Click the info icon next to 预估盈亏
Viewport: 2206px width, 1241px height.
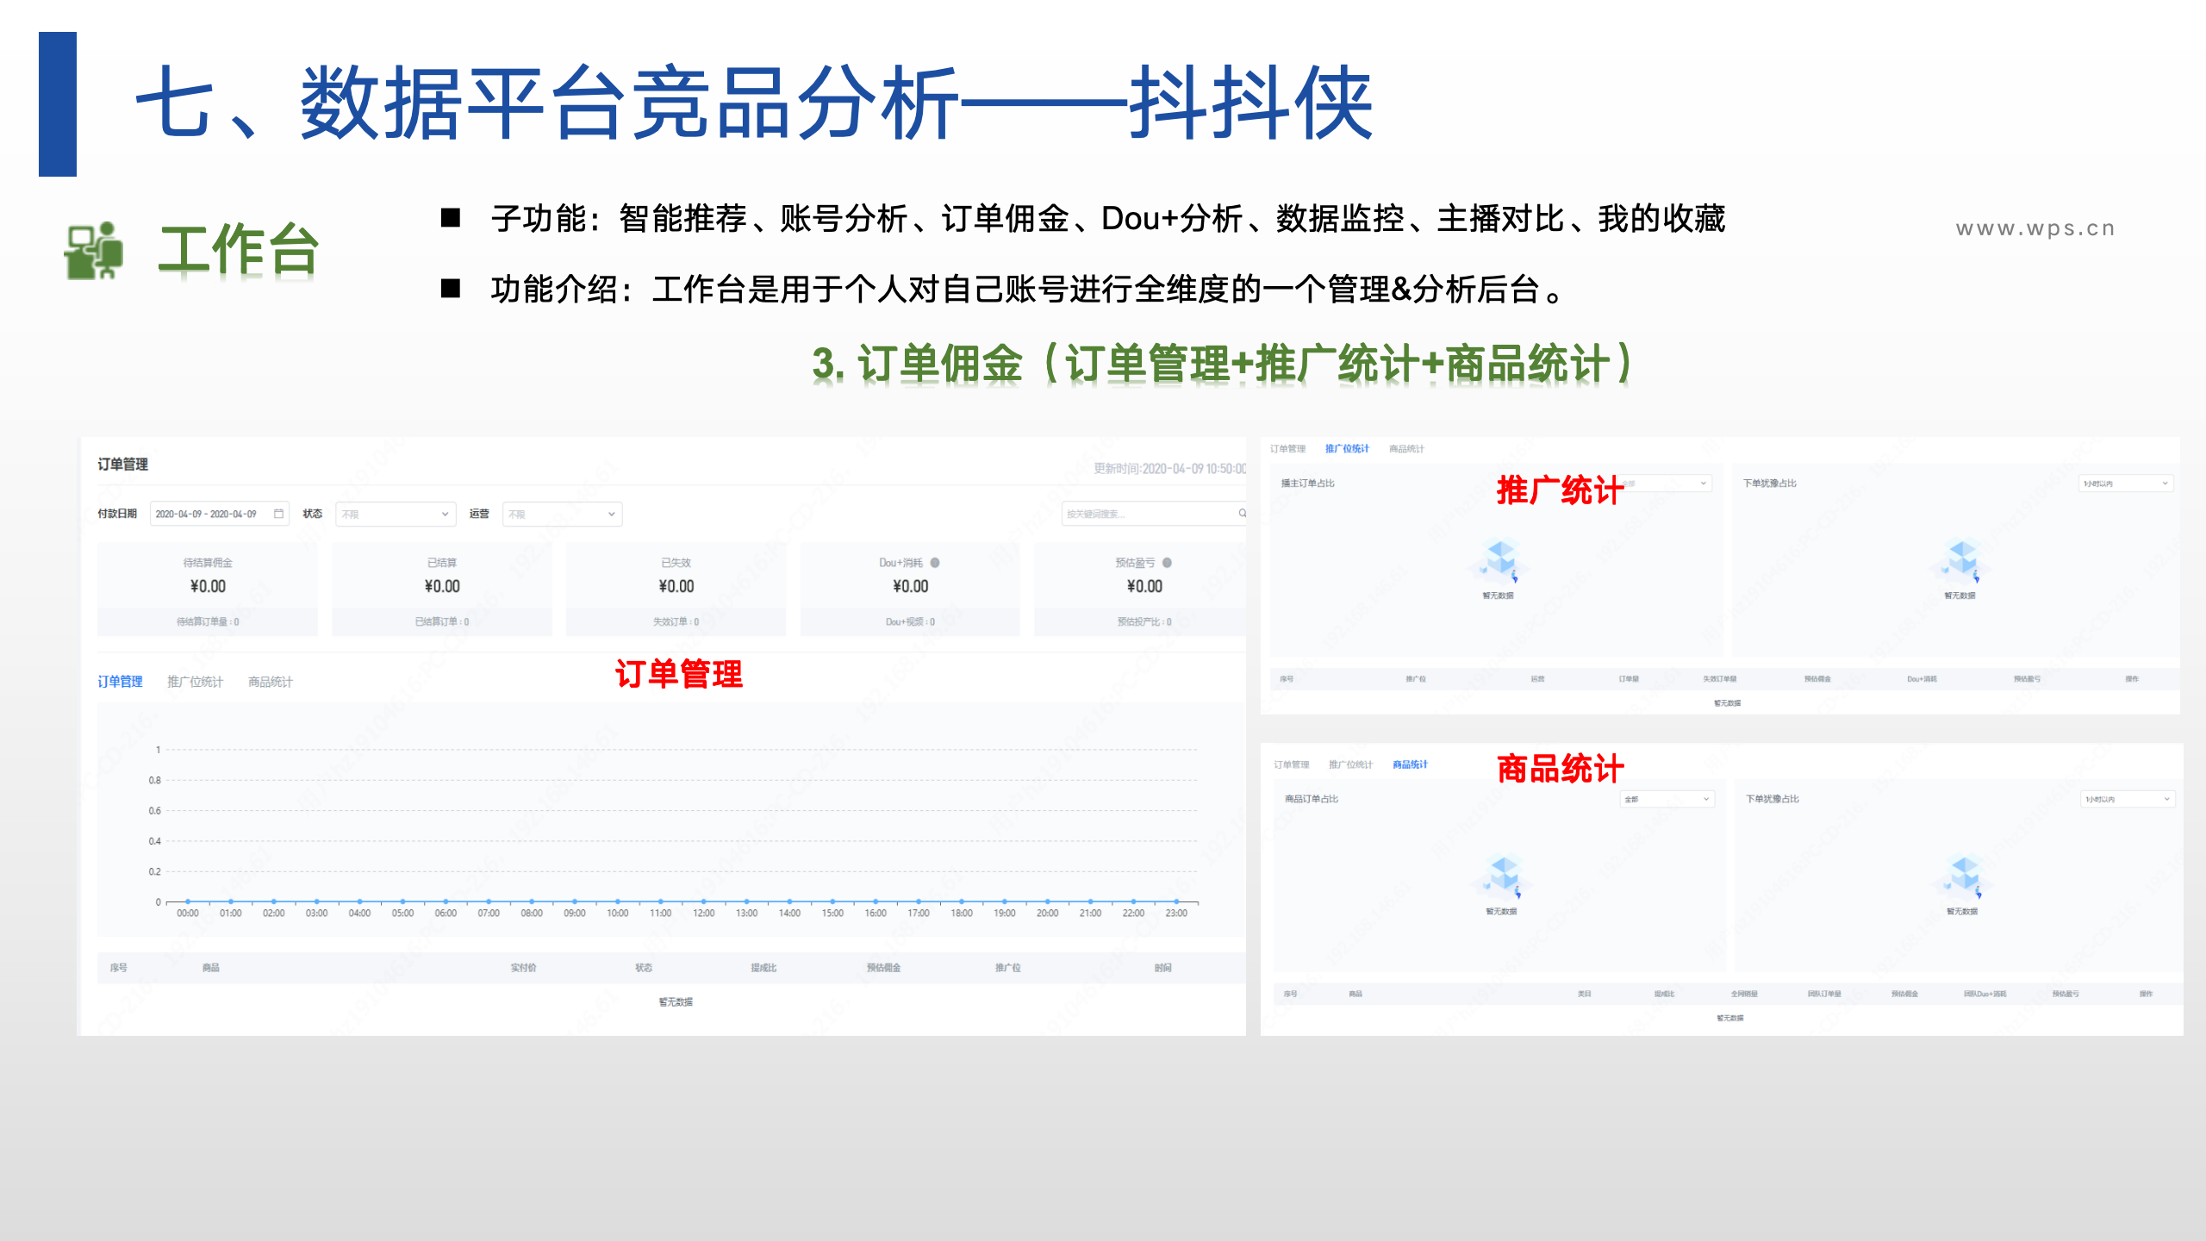click(x=1167, y=563)
